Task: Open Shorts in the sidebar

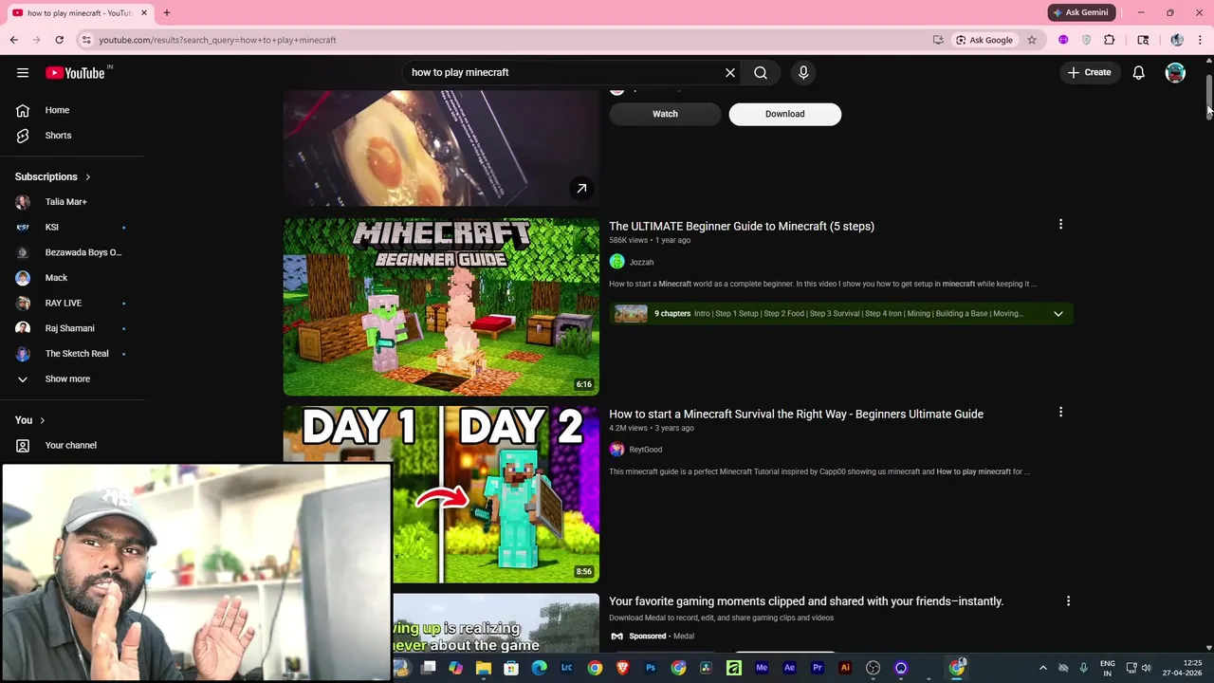Action: tap(58, 135)
